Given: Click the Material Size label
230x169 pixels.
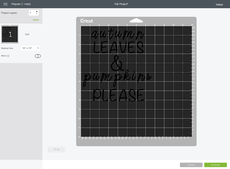Looking at the screenshot, I should (7, 48).
